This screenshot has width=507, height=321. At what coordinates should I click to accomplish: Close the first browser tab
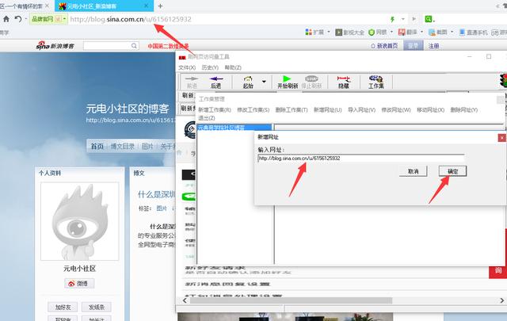(x=48, y=6)
